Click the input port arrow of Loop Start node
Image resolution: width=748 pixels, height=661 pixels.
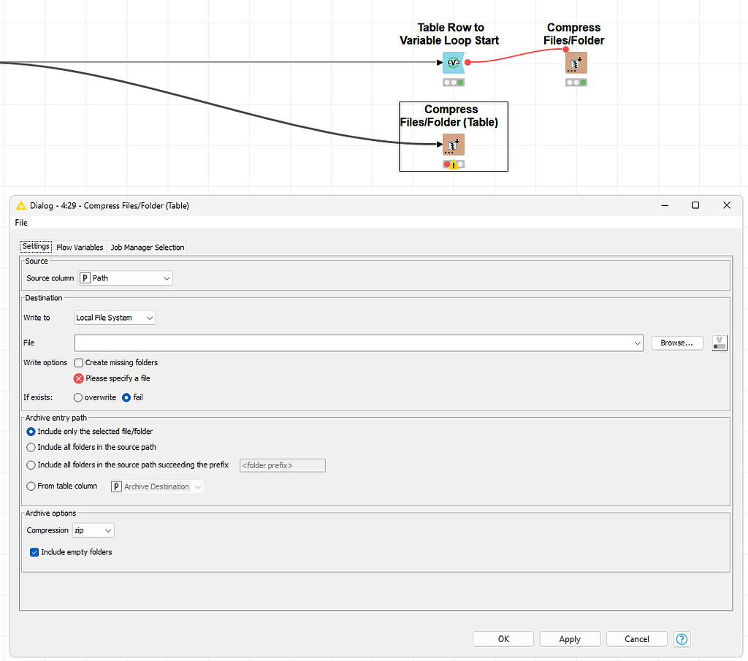point(440,63)
